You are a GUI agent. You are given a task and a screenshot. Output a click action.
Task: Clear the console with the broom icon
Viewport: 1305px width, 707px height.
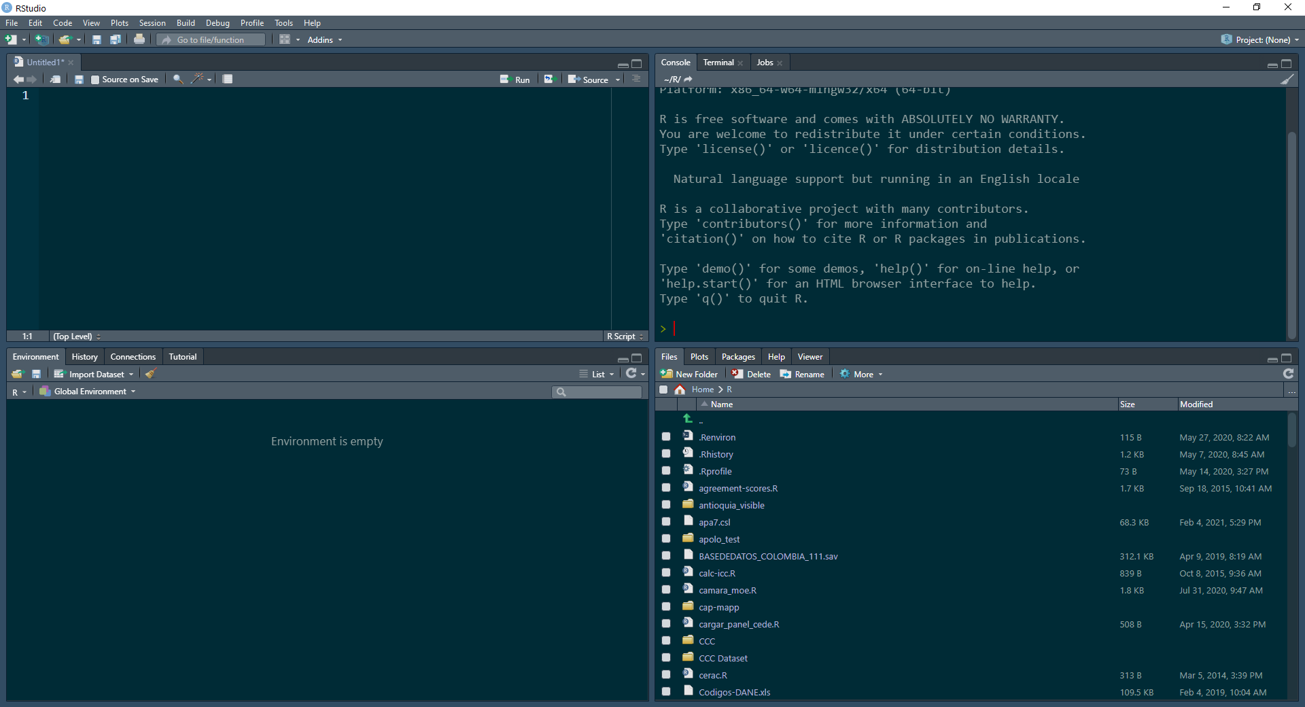tap(1287, 80)
